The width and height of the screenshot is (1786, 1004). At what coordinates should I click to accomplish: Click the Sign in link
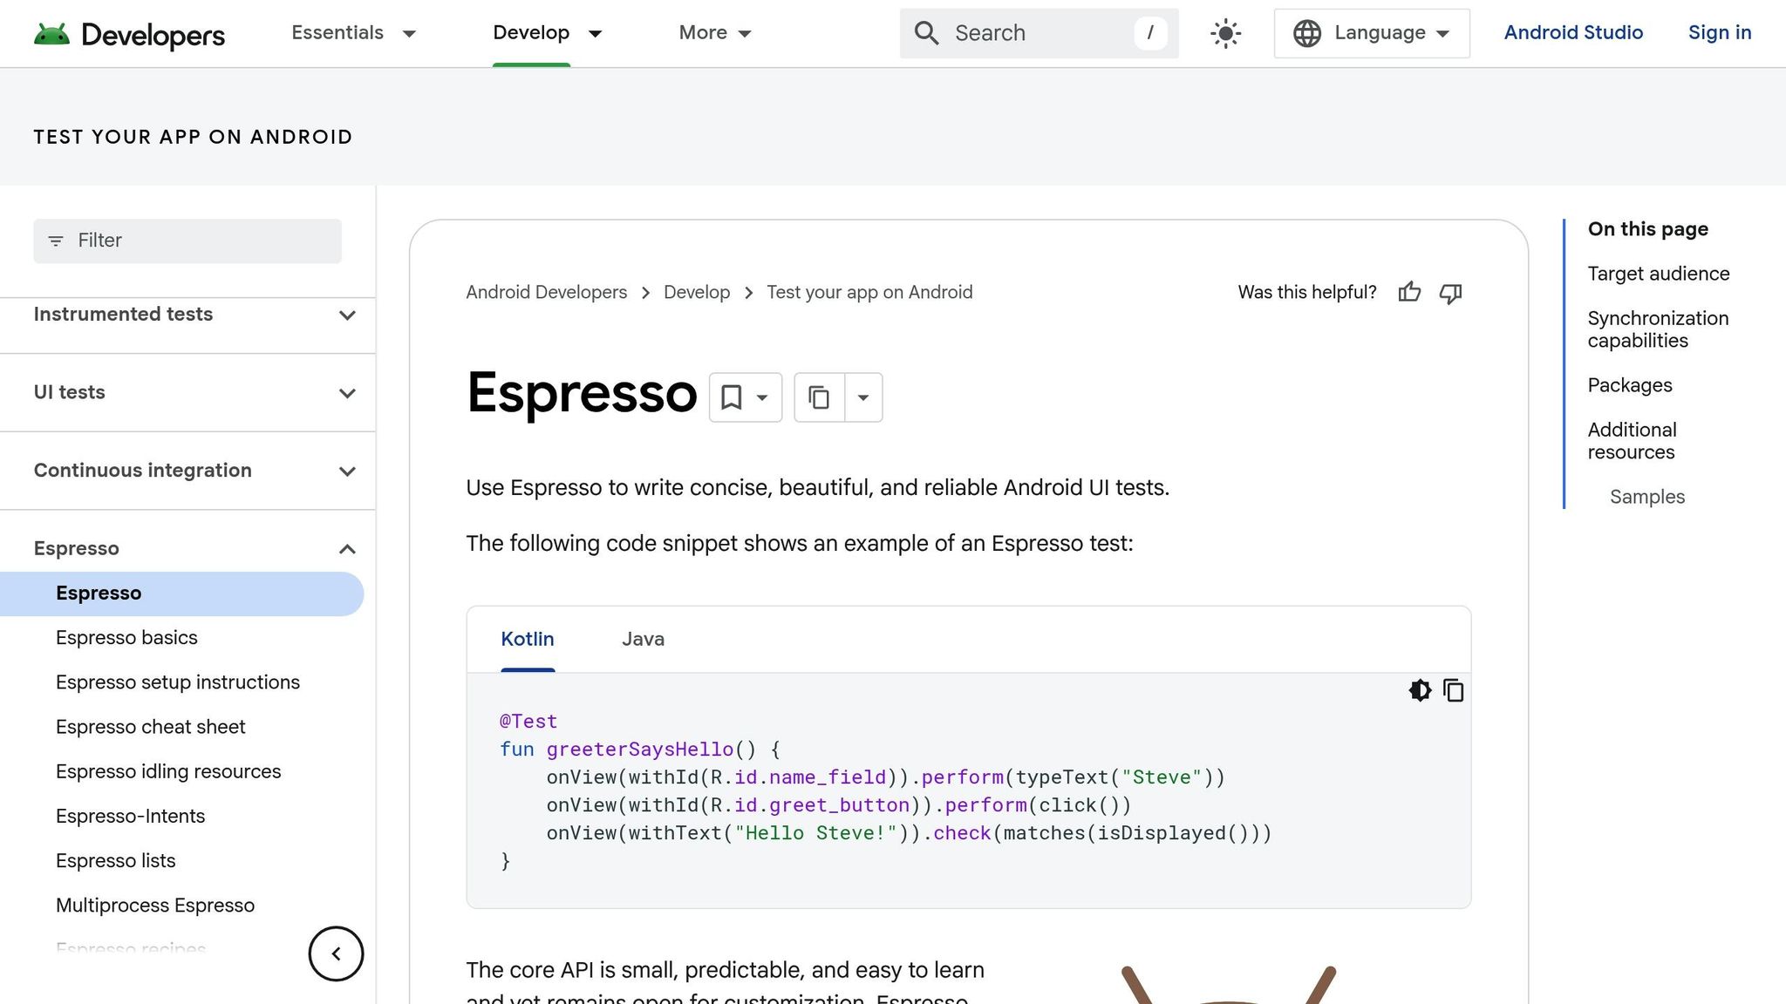(x=1719, y=33)
